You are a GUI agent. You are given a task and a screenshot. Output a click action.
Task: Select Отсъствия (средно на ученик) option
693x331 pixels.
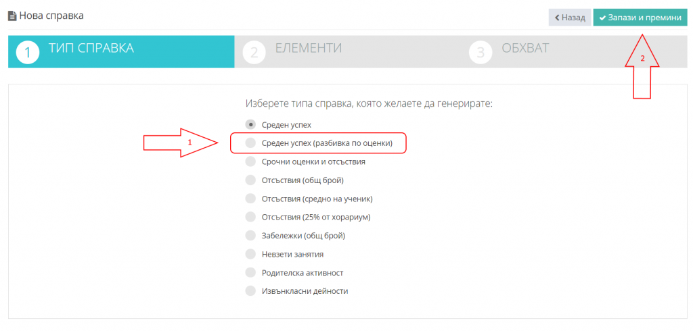250,199
